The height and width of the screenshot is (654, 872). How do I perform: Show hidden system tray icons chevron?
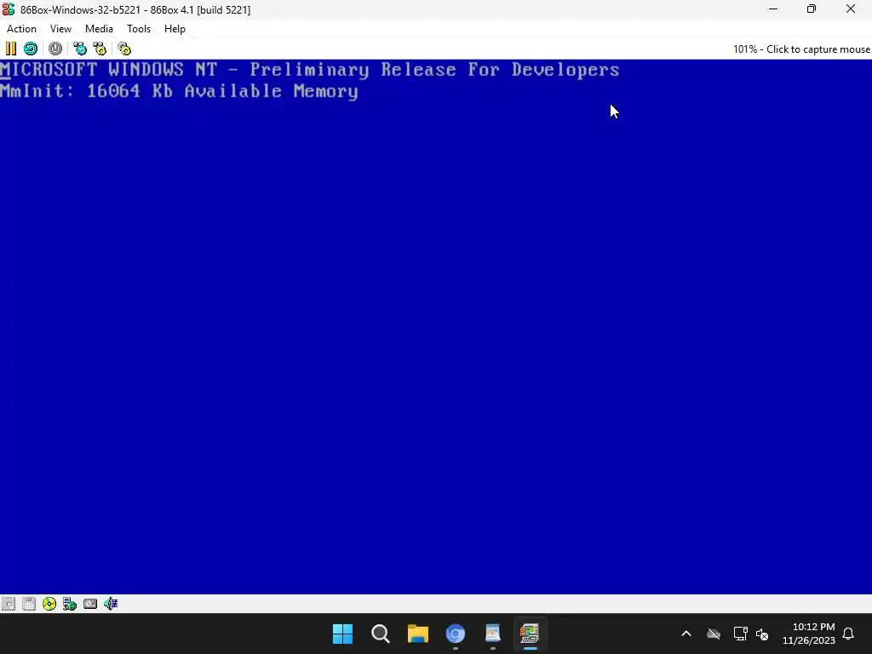686,634
